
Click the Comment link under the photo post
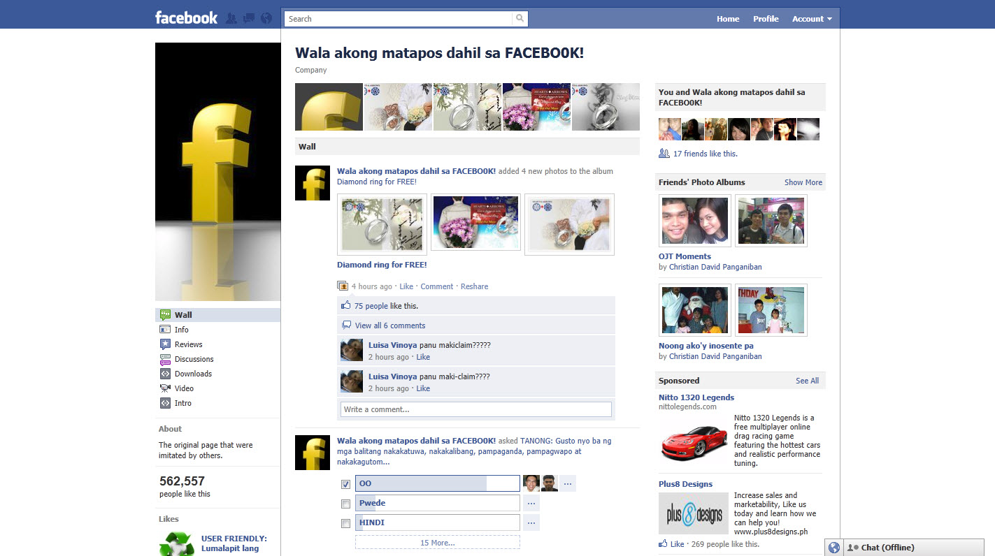point(437,286)
